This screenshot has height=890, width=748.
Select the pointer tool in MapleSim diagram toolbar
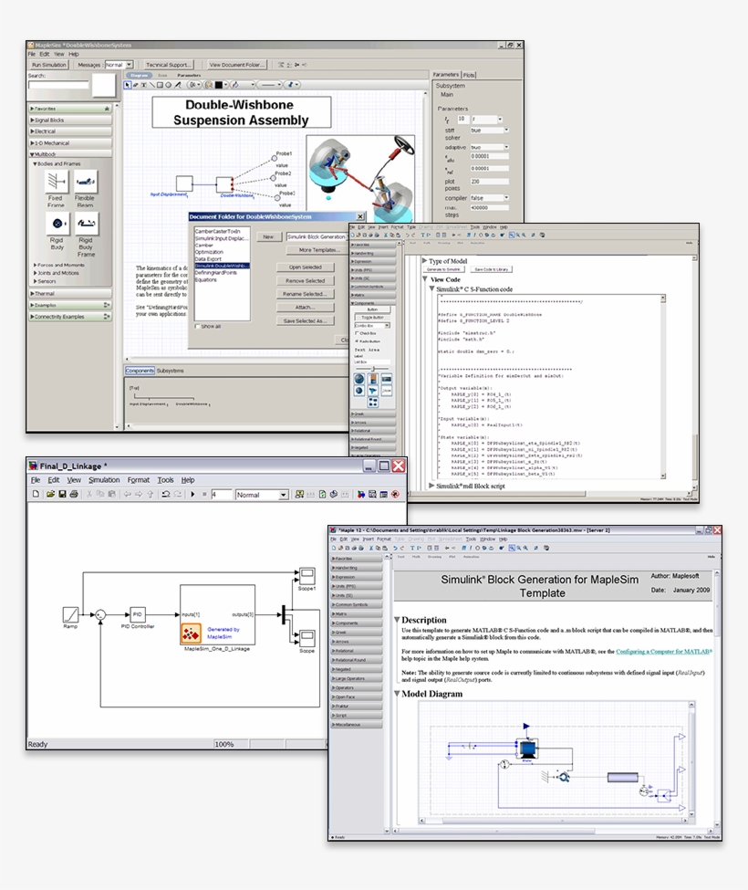pos(128,85)
